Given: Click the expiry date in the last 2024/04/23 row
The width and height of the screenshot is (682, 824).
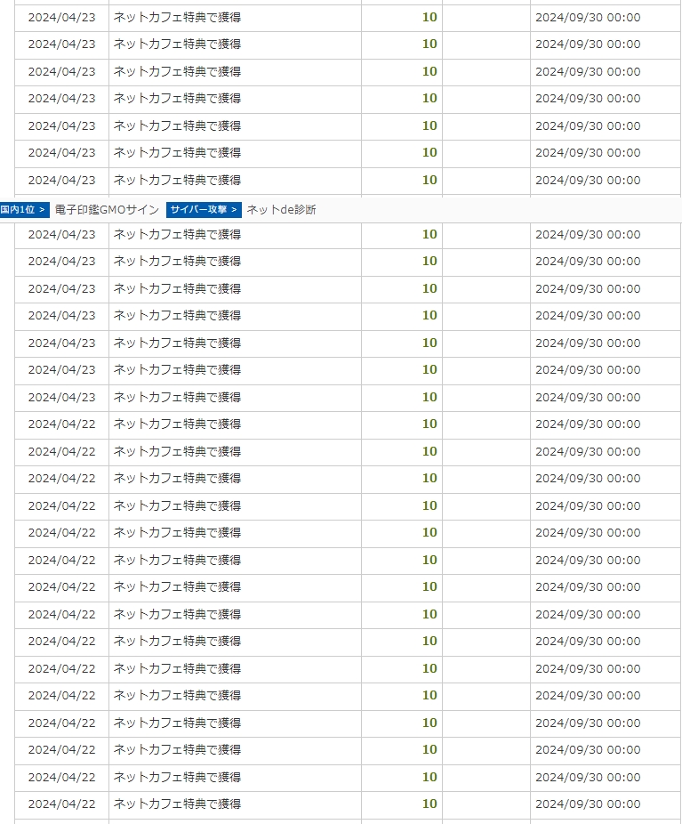Looking at the screenshot, I should [x=587, y=397].
